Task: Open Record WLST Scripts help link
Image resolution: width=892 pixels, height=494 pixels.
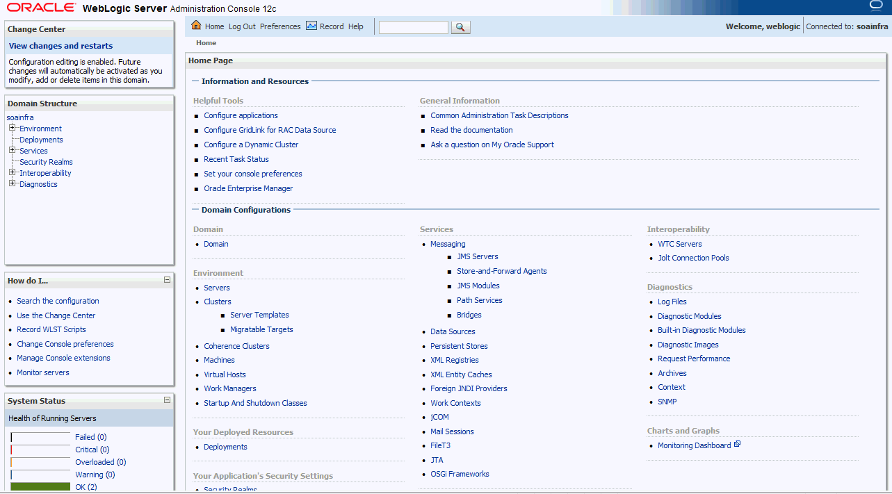Action: click(51, 329)
